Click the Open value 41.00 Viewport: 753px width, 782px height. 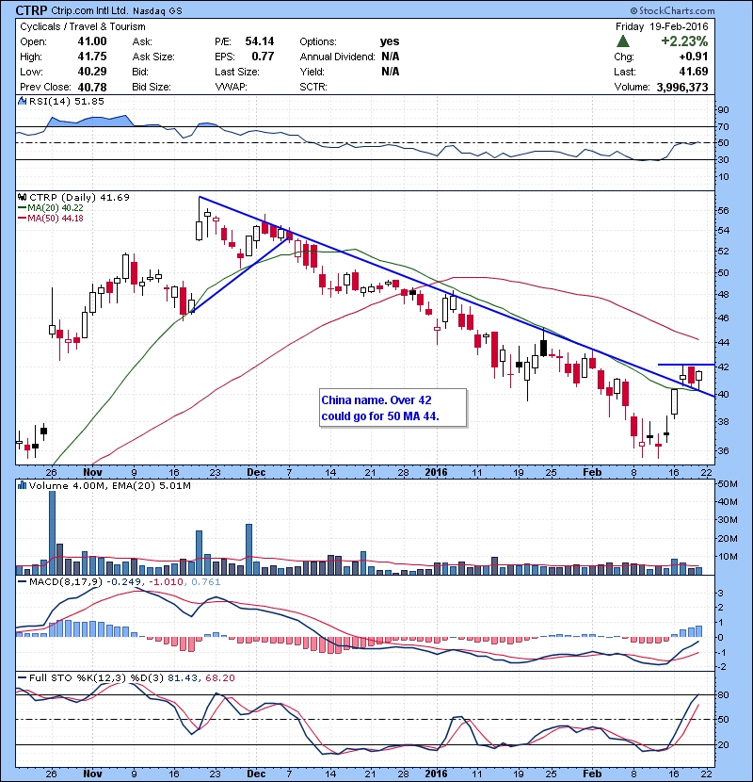coord(92,41)
